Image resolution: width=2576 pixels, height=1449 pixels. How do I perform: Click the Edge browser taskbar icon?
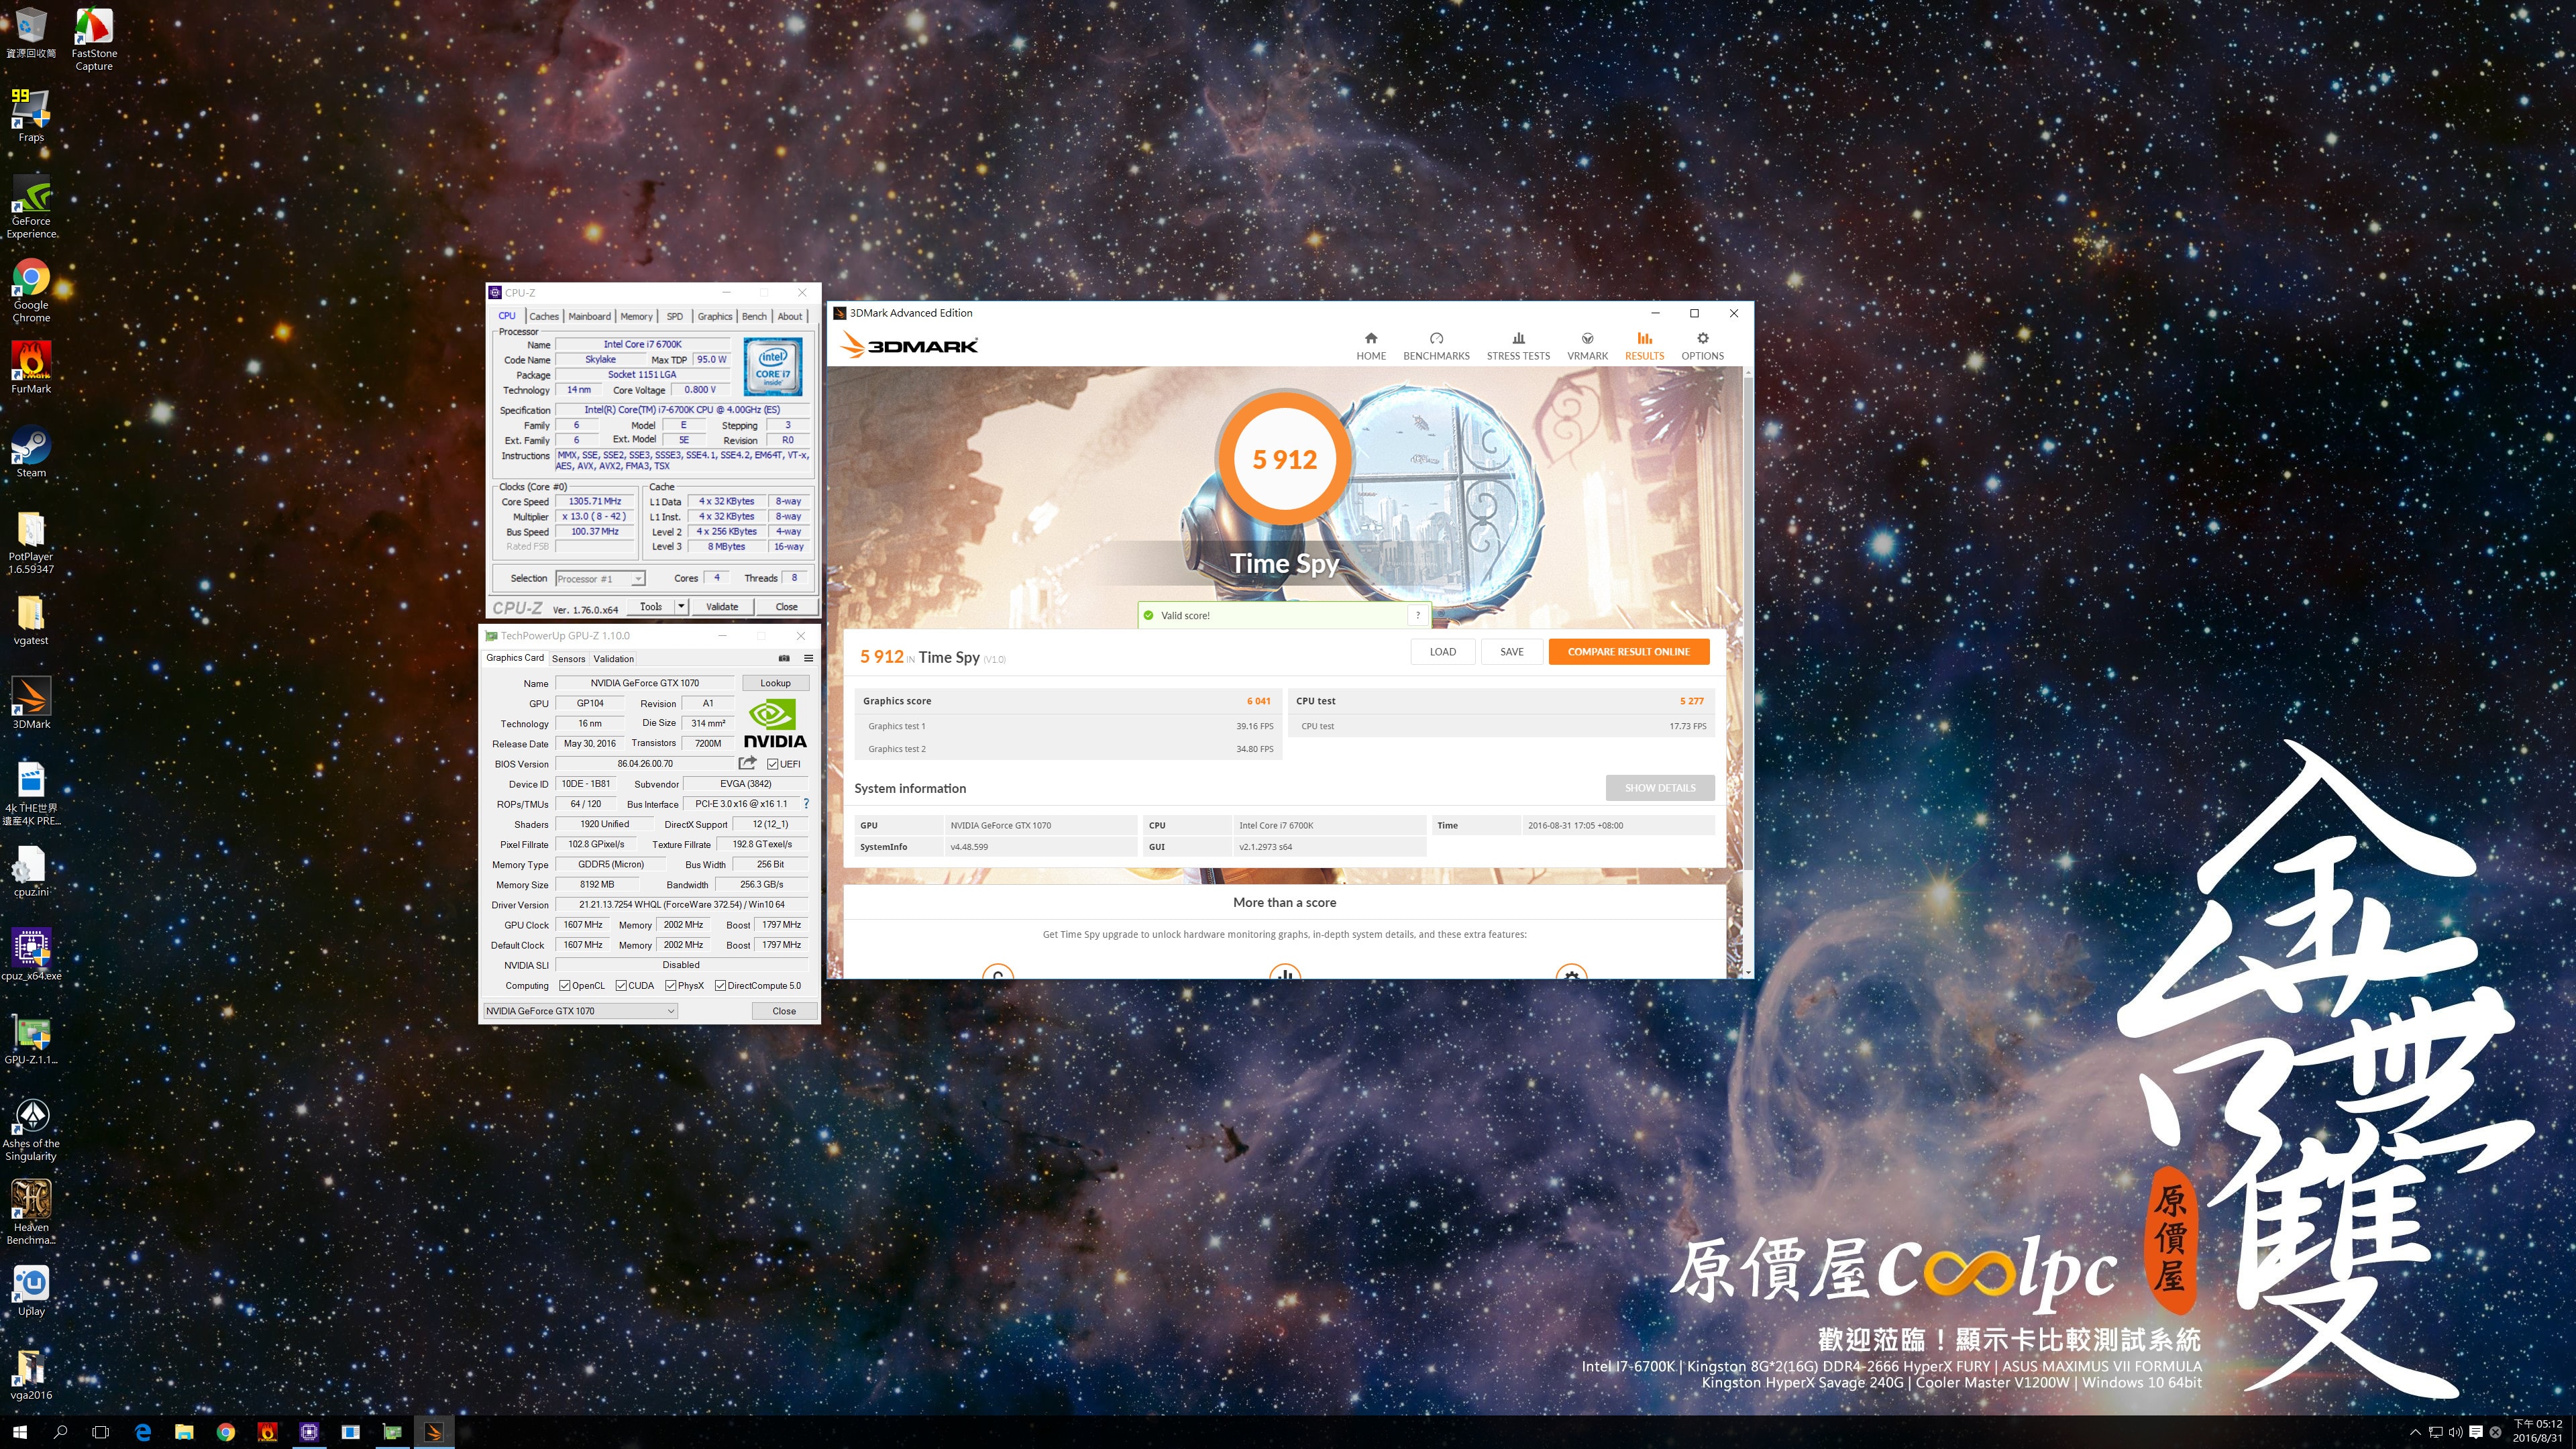[143, 1432]
